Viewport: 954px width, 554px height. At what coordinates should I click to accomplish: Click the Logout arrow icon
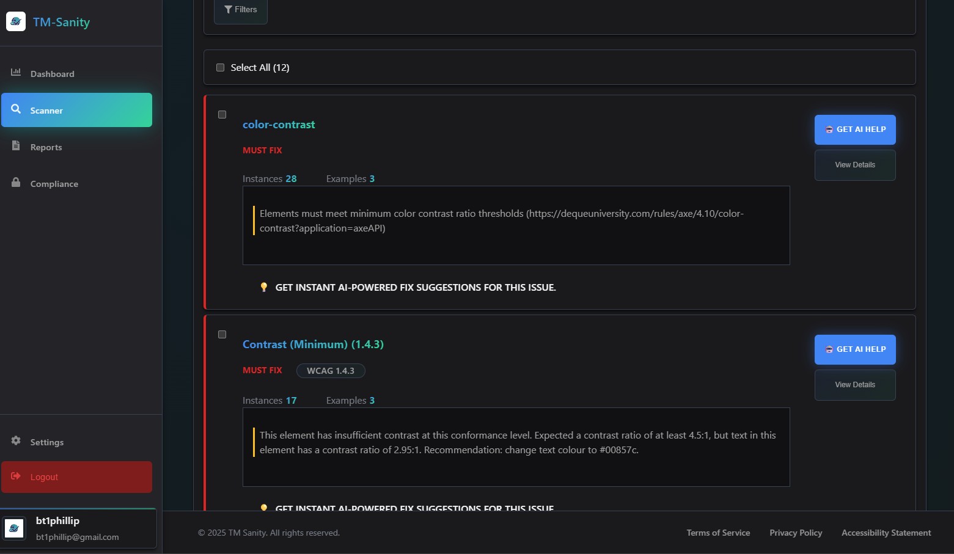tap(15, 477)
